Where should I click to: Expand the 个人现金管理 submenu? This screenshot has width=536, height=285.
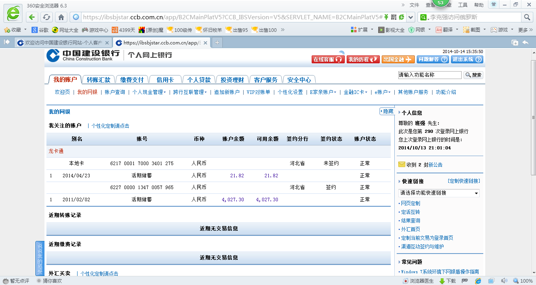pos(149,92)
